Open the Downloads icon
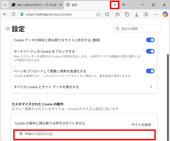Screen dimensions: 170x141 tap(137, 15)
